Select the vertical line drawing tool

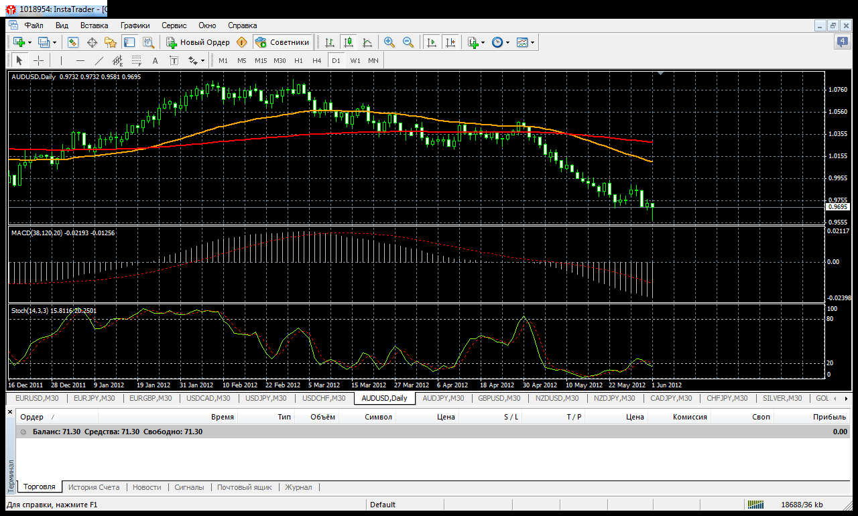point(61,60)
